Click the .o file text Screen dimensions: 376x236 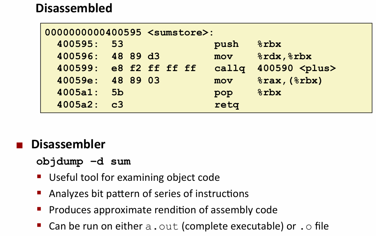314,227
